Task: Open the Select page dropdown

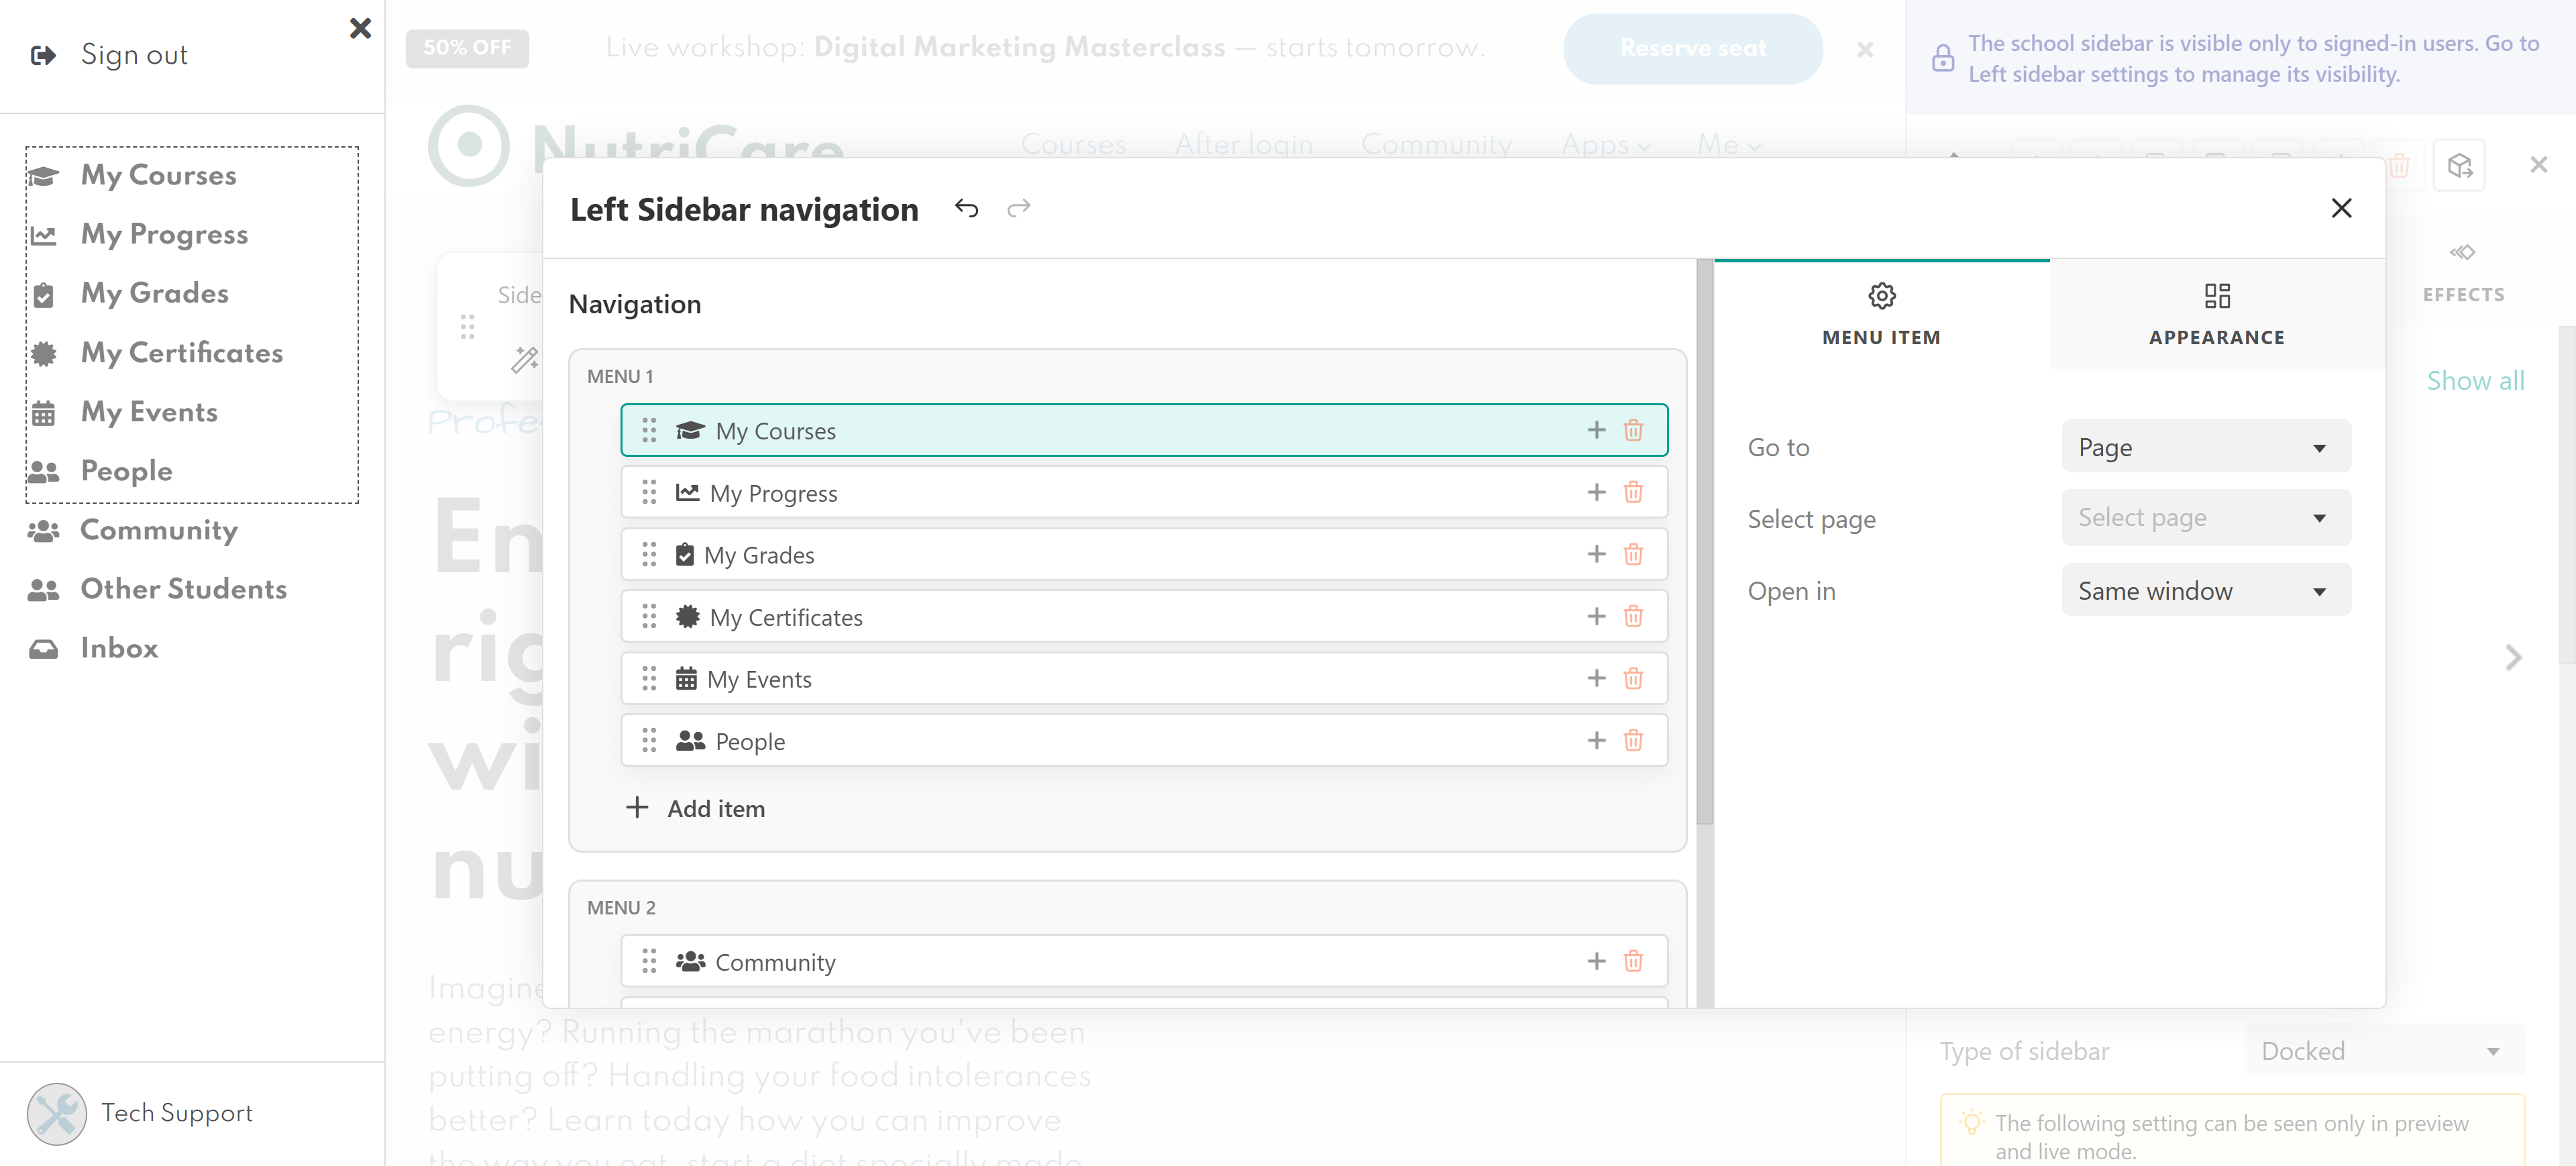Action: tap(2206, 518)
